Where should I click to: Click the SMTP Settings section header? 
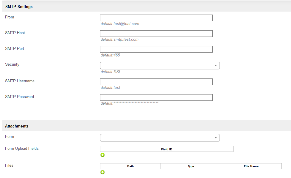pos(19,7)
